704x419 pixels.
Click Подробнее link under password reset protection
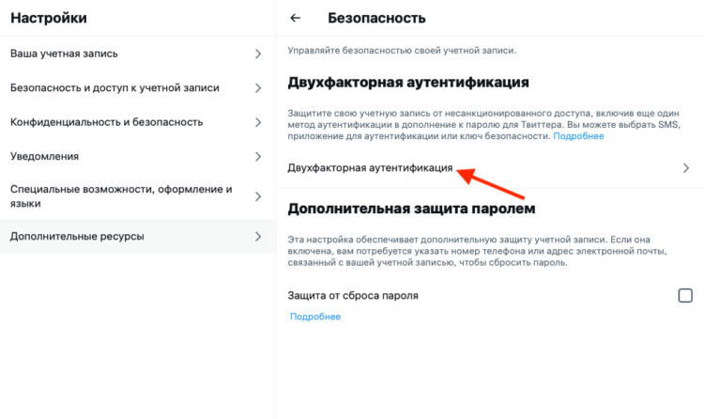pos(314,317)
